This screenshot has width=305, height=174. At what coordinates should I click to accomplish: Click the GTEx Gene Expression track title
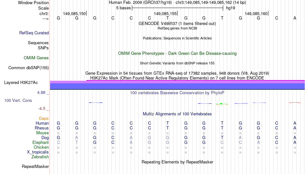coord(177,73)
